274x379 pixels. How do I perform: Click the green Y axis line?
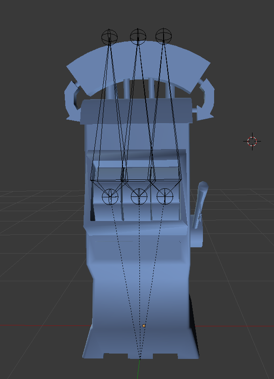138,369
